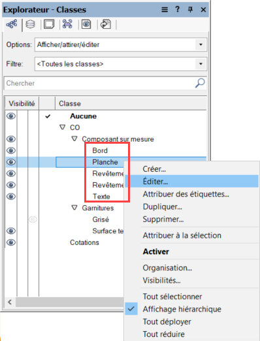Image resolution: width=260 pixels, height=341 pixels.
Task: Collapse the Composant sur mesure group
Action: pyautogui.click(x=74, y=138)
